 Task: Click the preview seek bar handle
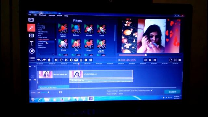[146, 55]
